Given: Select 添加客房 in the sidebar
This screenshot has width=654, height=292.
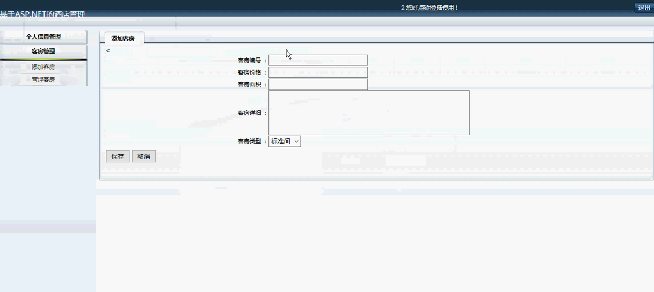Looking at the screenshot, I should [x=43, y=67].
